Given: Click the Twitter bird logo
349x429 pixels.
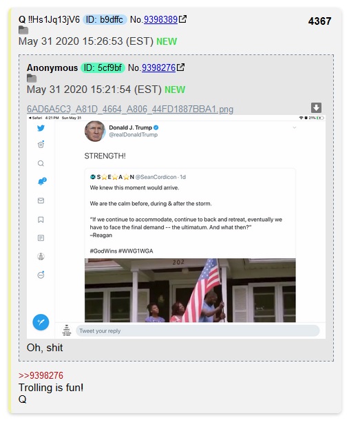Looking at the screenshot, I should [x=41, y=128].
